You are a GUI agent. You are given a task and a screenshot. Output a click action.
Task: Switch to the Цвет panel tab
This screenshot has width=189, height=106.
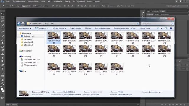[x=148, y=11]
